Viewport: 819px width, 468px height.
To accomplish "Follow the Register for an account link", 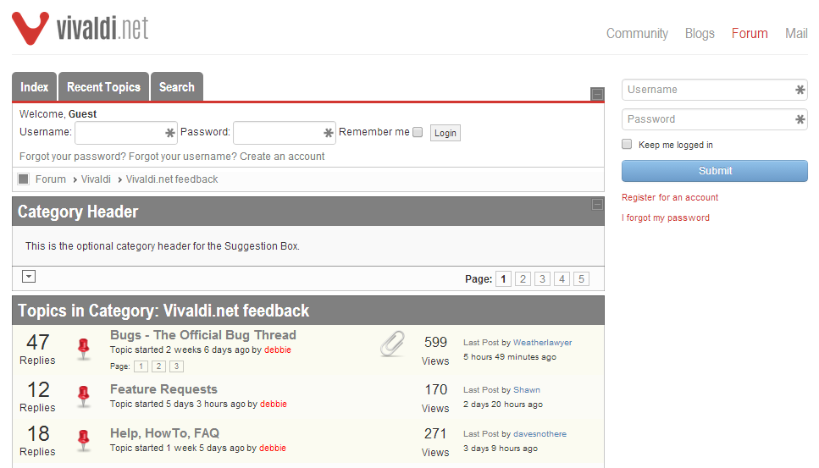I will pos(670,197).
